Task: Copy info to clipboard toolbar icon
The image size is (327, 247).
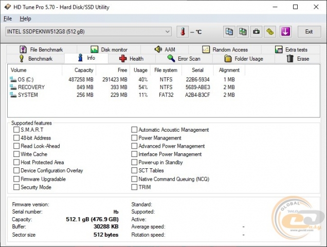Action: [229, 32]
